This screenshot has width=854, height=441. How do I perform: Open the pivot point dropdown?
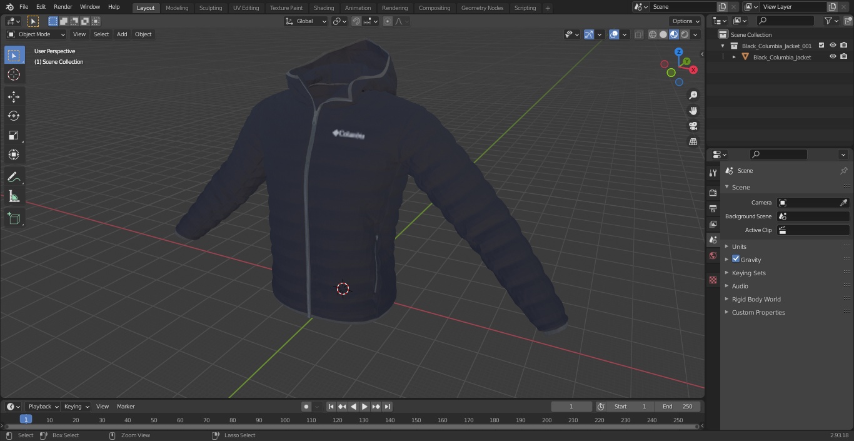(339, 21)
